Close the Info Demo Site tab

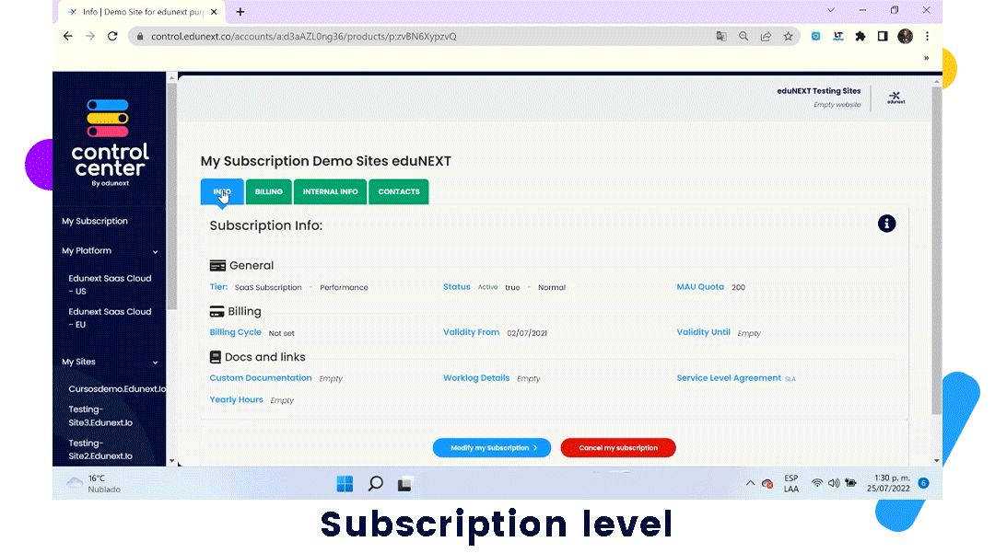(x=214, y=11)
